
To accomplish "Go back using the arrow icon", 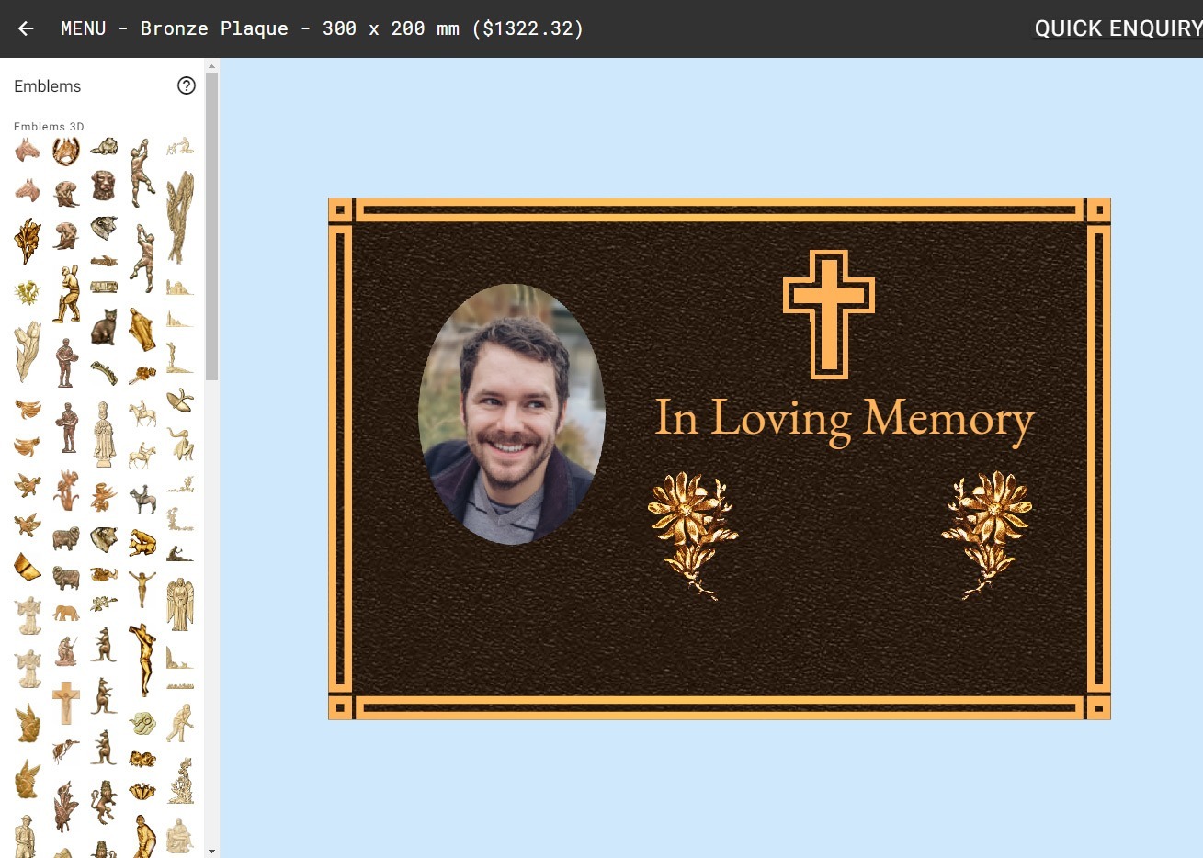I will [x=26, y=28].
